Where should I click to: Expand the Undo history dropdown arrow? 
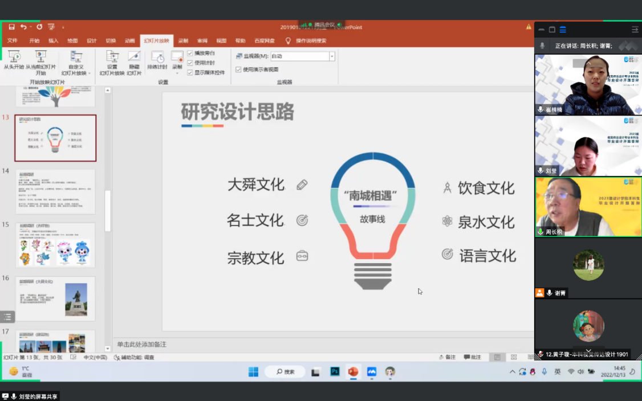(31, 27)
